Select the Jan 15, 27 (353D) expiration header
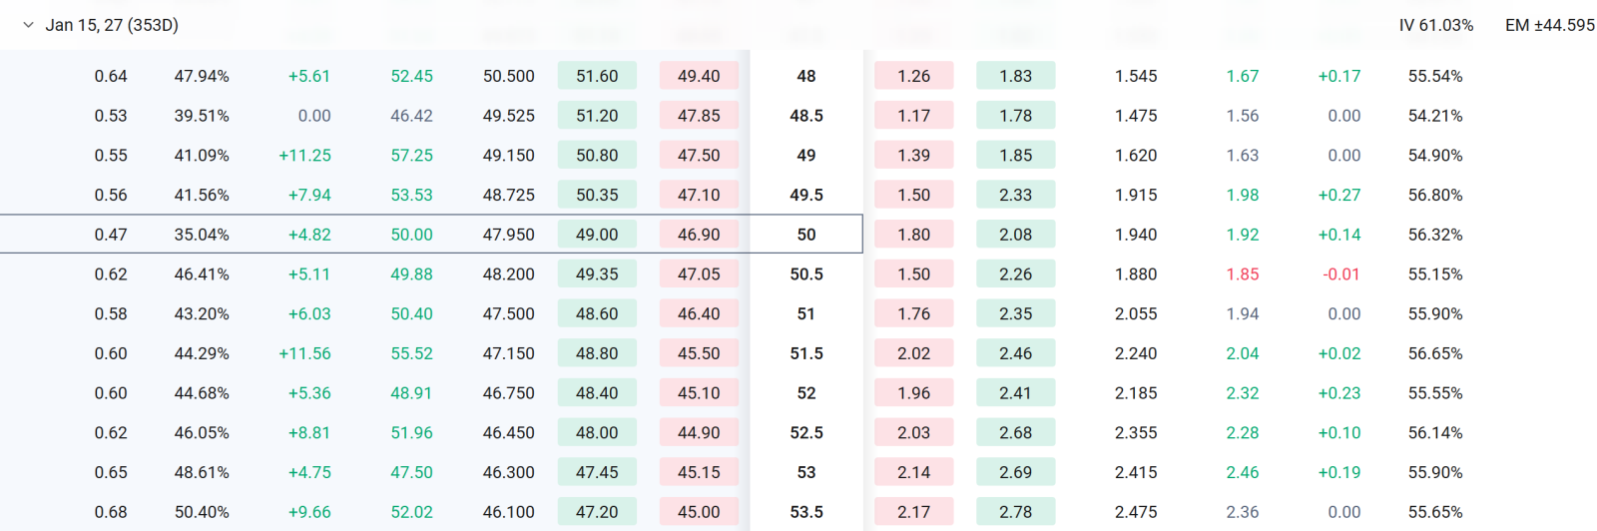This screenshot has height=531, width=1597. point(112,25)
